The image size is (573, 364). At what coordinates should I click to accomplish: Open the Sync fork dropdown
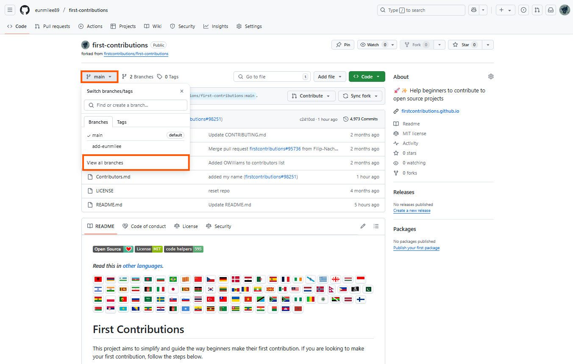(x=360, y=96)
